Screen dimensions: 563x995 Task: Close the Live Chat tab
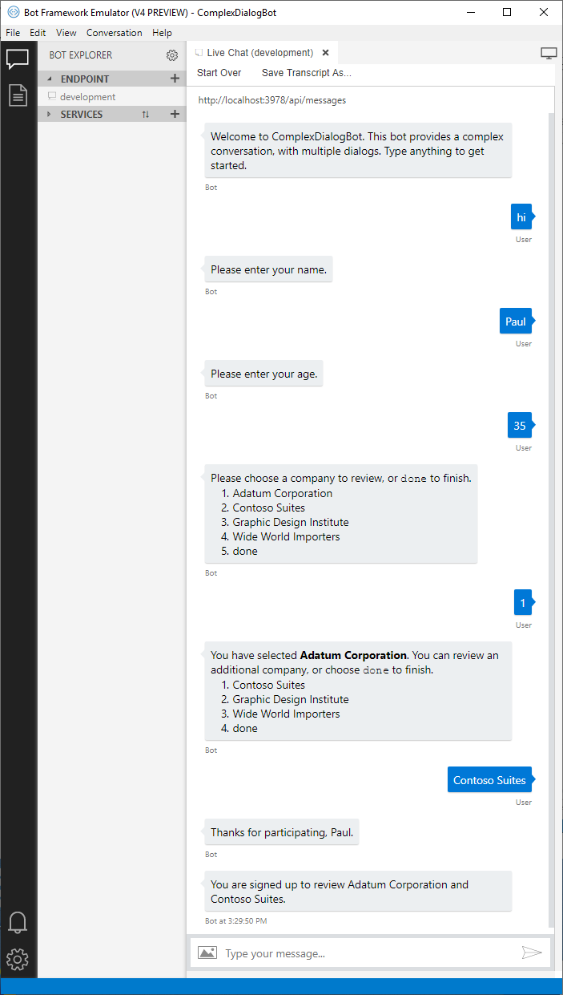point(325,53)
